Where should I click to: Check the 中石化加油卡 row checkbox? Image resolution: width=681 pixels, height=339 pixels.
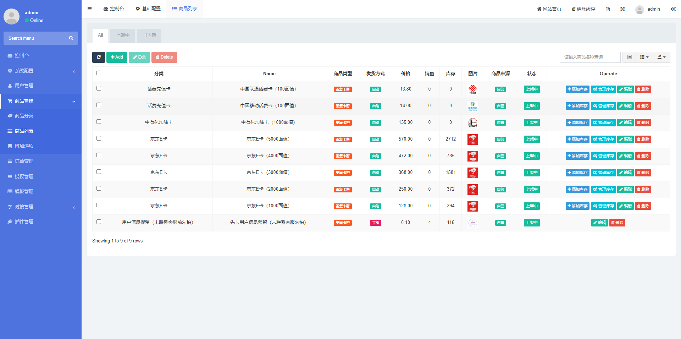pos(99,121)
